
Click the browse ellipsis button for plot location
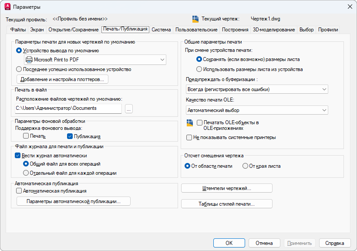pos(128,109)
